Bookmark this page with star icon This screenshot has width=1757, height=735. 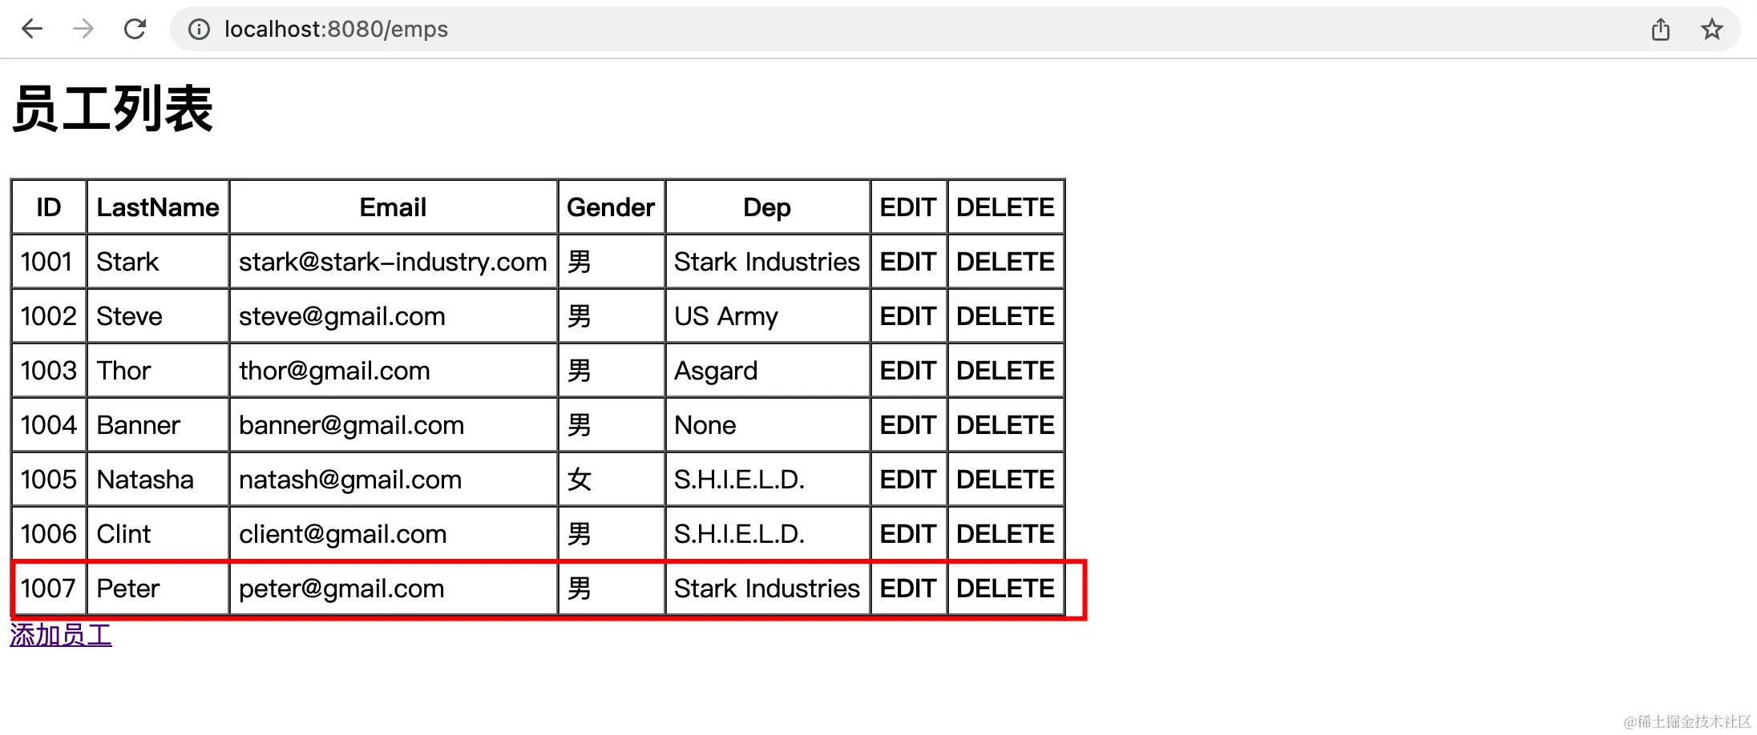pos(1712,30)
